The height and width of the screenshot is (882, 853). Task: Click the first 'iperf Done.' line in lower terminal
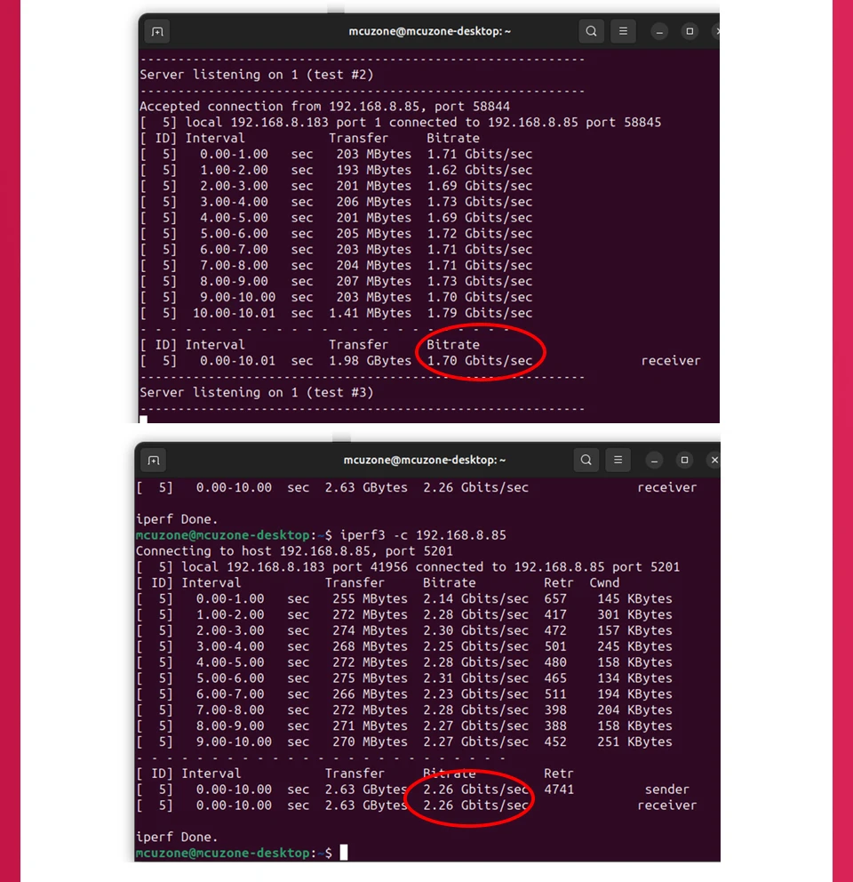click(177, 519)
